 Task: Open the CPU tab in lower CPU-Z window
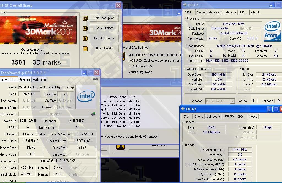point(186,117)
